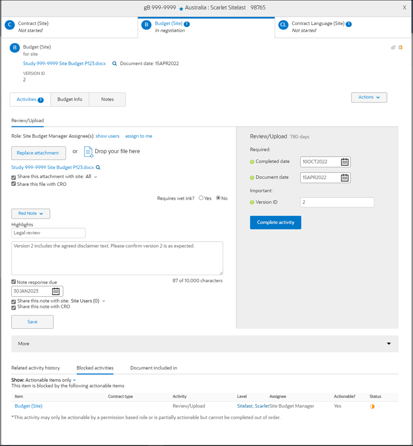This screenshot has width=413, height=446.
Task: Uncheck Share this file with CRO
Action: coord(13,184)
